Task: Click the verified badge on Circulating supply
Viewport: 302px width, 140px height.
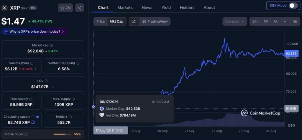Action: coord(37,117)
